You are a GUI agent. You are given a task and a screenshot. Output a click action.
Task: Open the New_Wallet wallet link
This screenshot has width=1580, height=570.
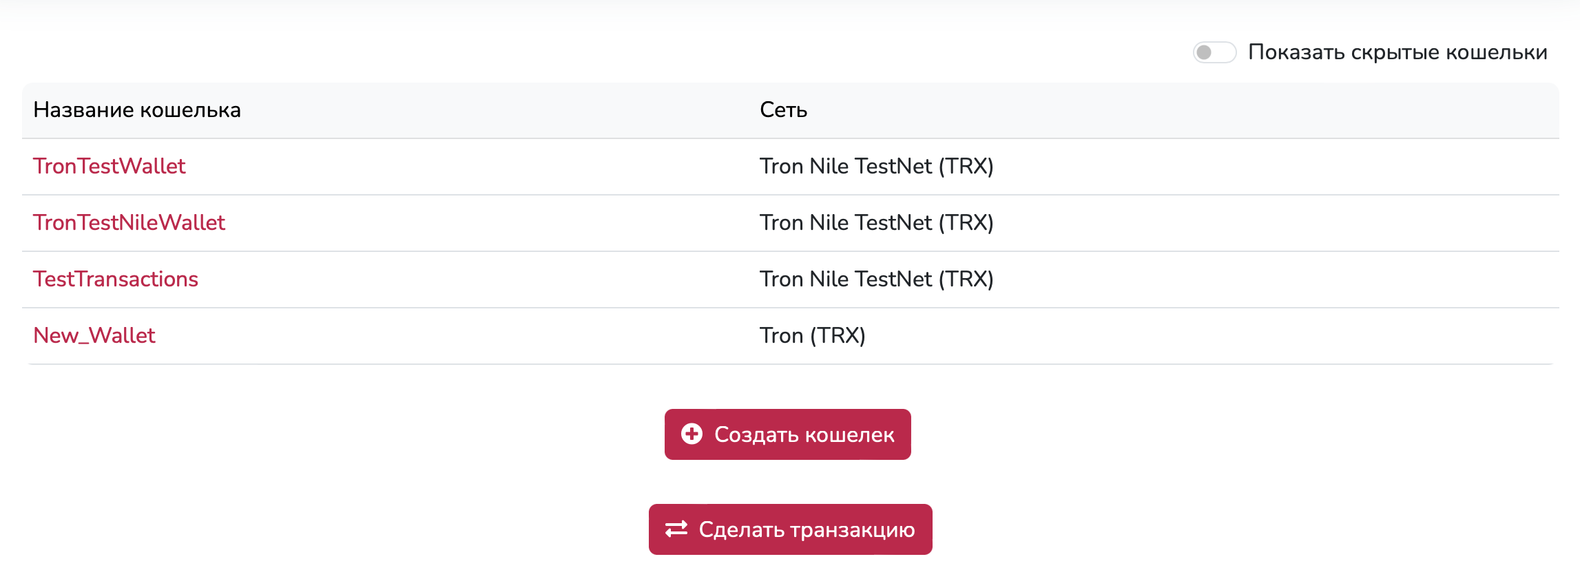(x=94, y=335)
